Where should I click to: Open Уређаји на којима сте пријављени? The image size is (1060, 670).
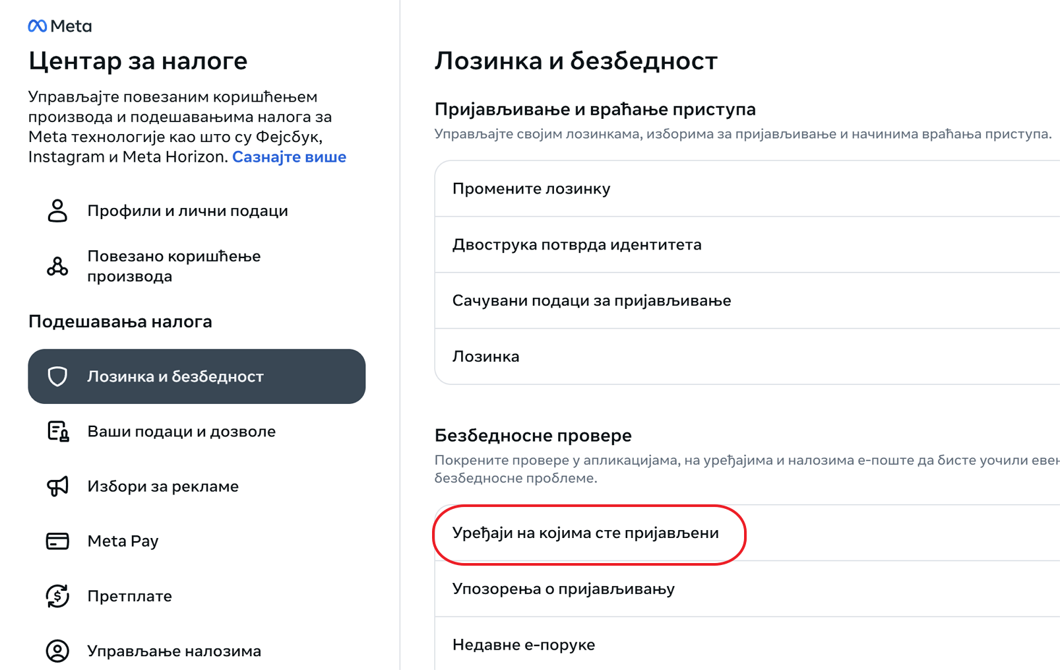pyautogui.click(x=585, y=533)
